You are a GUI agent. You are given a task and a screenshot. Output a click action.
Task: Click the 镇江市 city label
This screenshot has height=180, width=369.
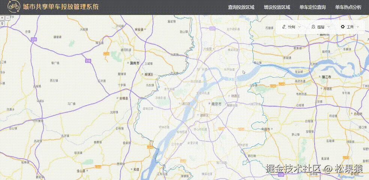point(326,77)
